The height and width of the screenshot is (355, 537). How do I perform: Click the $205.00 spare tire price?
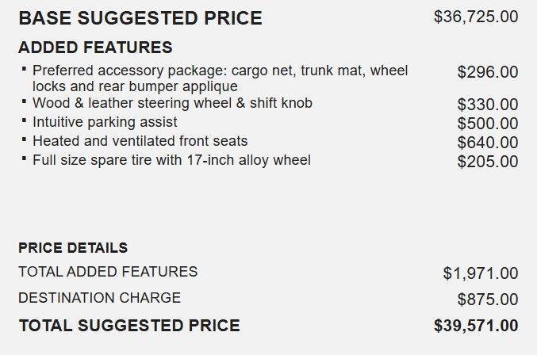point(488,162)
